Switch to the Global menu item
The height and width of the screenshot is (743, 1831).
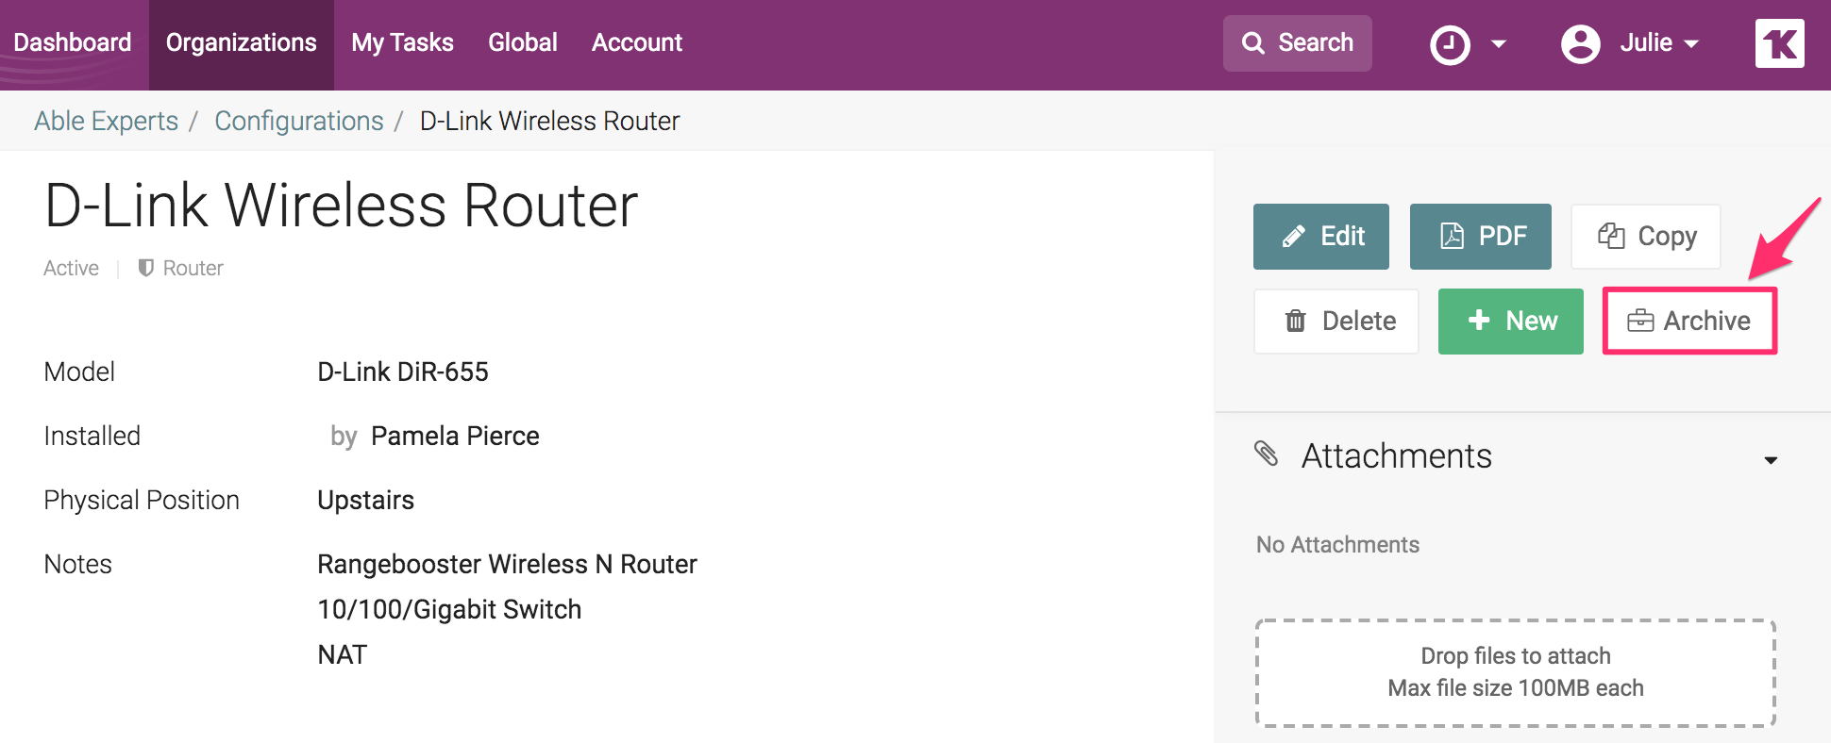522,43
